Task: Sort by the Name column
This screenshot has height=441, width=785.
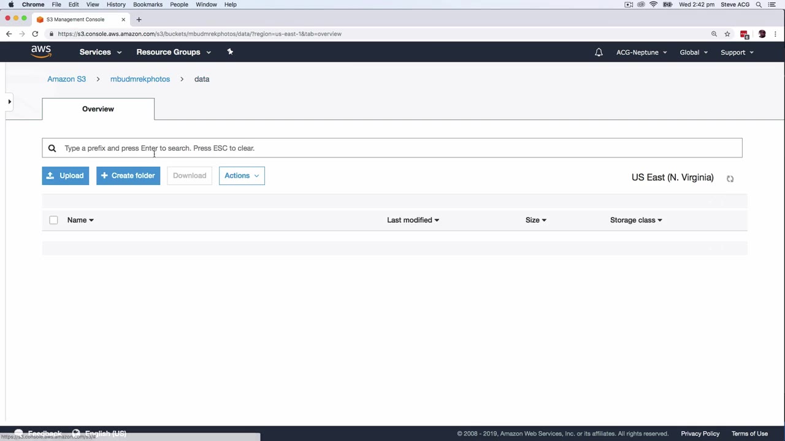Action: tap(80, 220)
